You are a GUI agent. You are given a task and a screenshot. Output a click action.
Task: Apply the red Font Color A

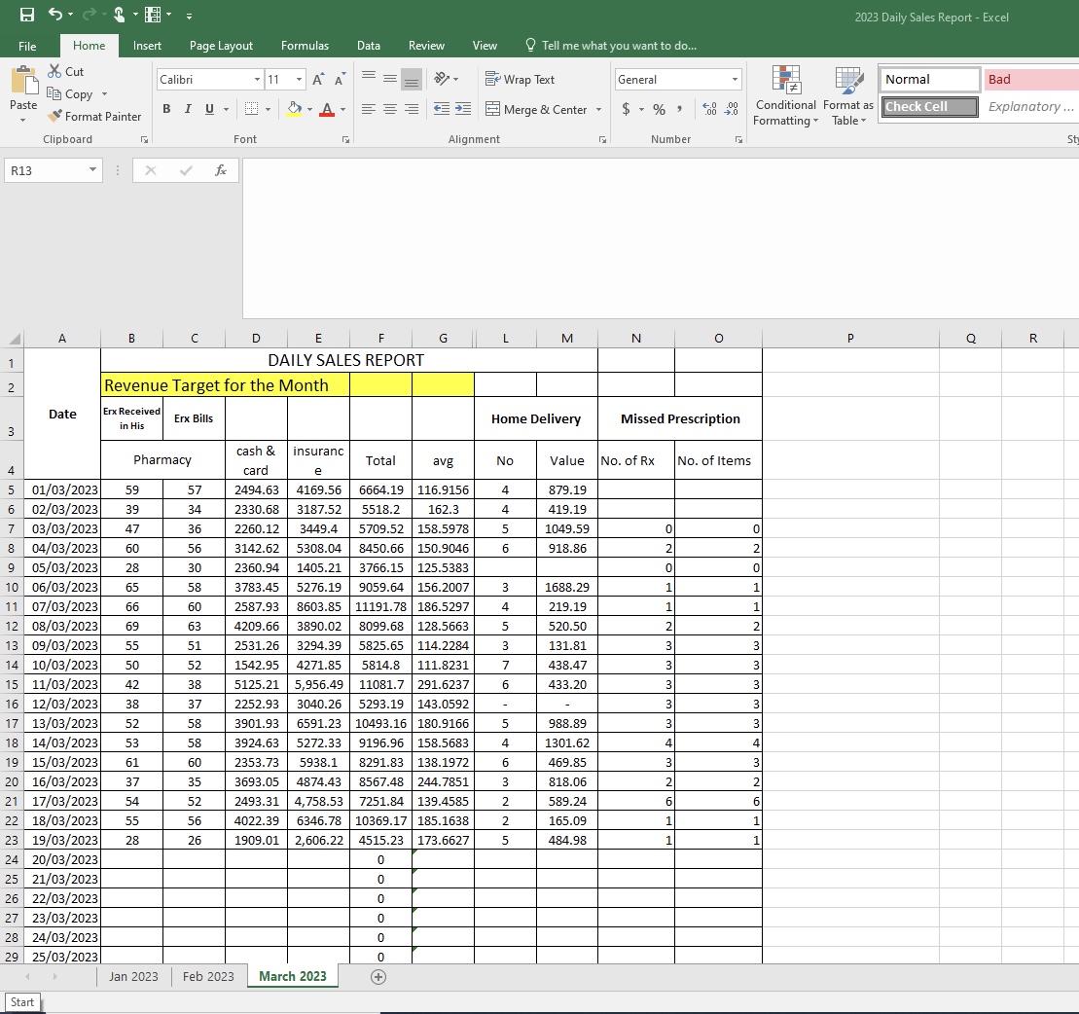328,109
